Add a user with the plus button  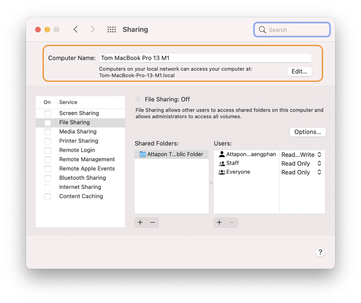click(x=219, y=222)
